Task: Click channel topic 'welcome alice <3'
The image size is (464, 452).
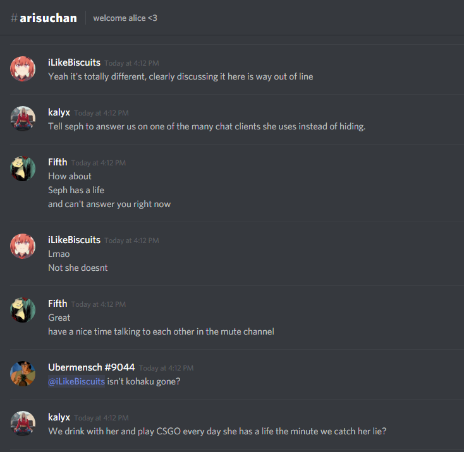Action: click(125, 18)
